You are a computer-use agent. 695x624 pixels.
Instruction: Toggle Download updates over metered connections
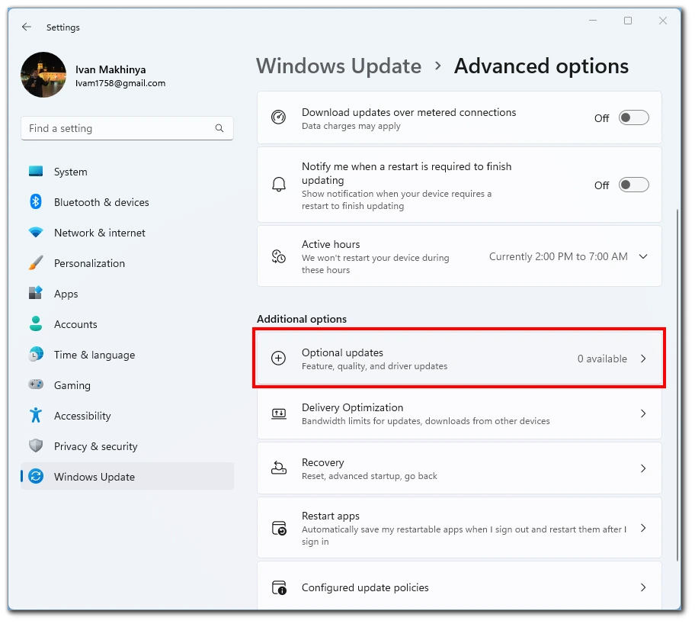(633, 118)
